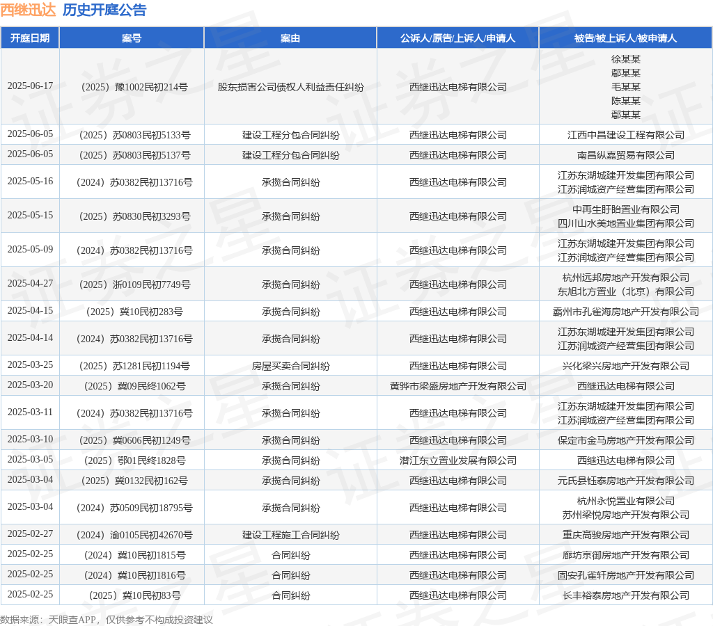Select case number (2025)冀09民终1062号

pos(132,386)
